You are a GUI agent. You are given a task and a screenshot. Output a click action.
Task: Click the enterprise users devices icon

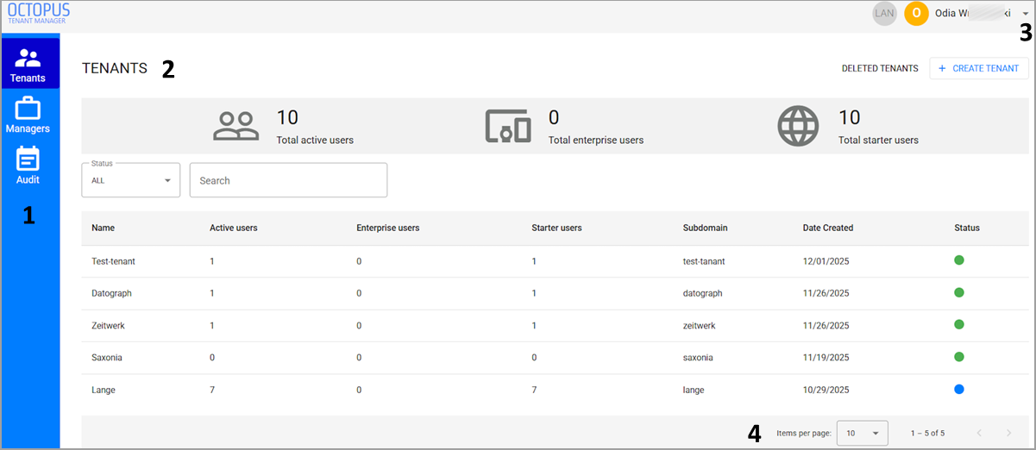(508, 127)
